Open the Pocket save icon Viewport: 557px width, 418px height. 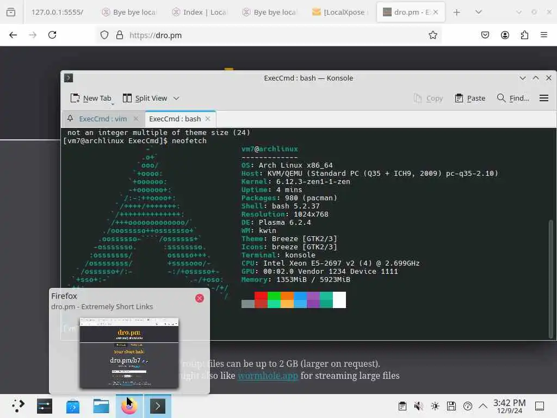(485, 35)
